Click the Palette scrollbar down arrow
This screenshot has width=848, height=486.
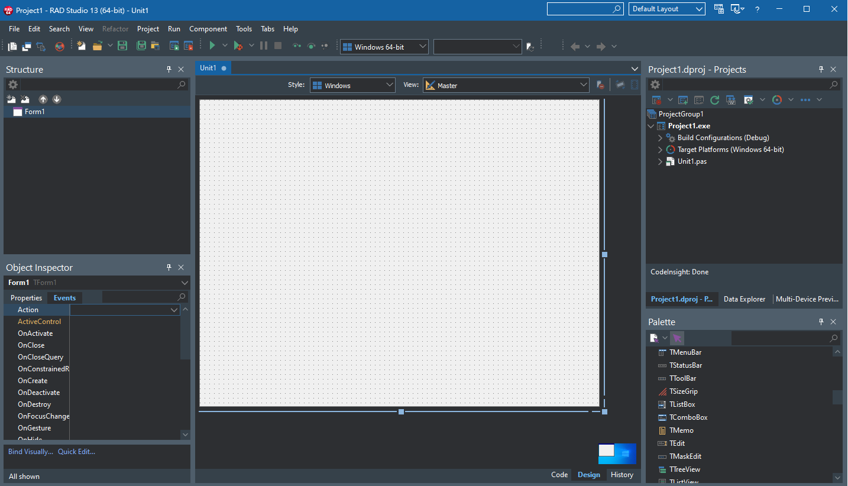tap(837, 477)
